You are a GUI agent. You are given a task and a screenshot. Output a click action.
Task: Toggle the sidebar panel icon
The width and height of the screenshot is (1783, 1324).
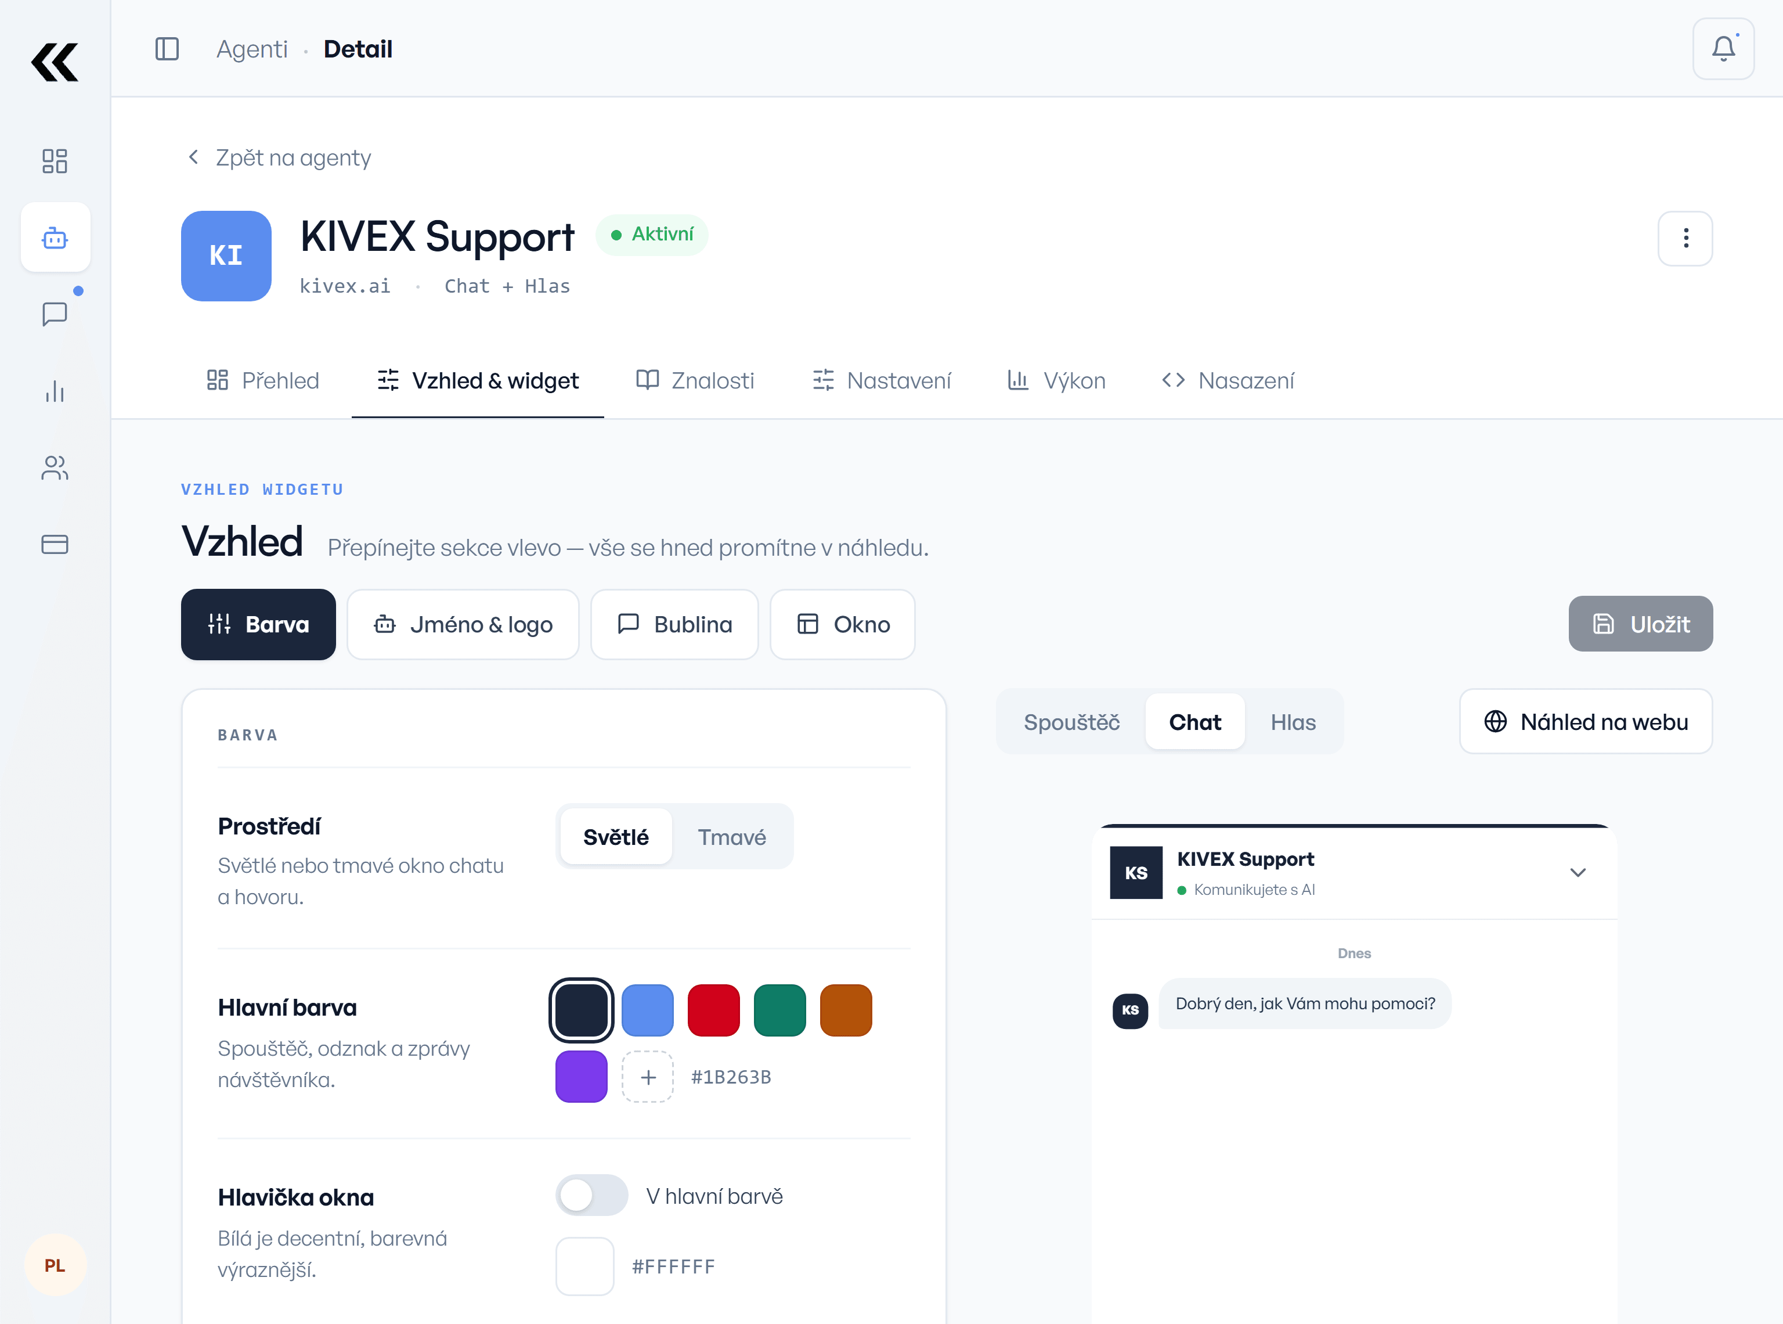[x=167, y=49]
